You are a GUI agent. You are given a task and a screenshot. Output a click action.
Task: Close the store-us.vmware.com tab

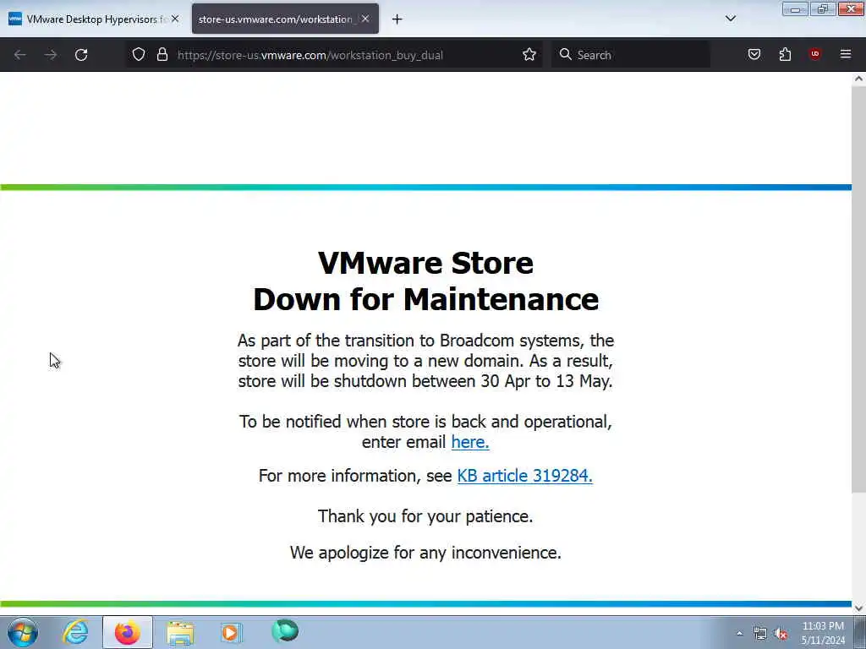click(x=365, y=19)
